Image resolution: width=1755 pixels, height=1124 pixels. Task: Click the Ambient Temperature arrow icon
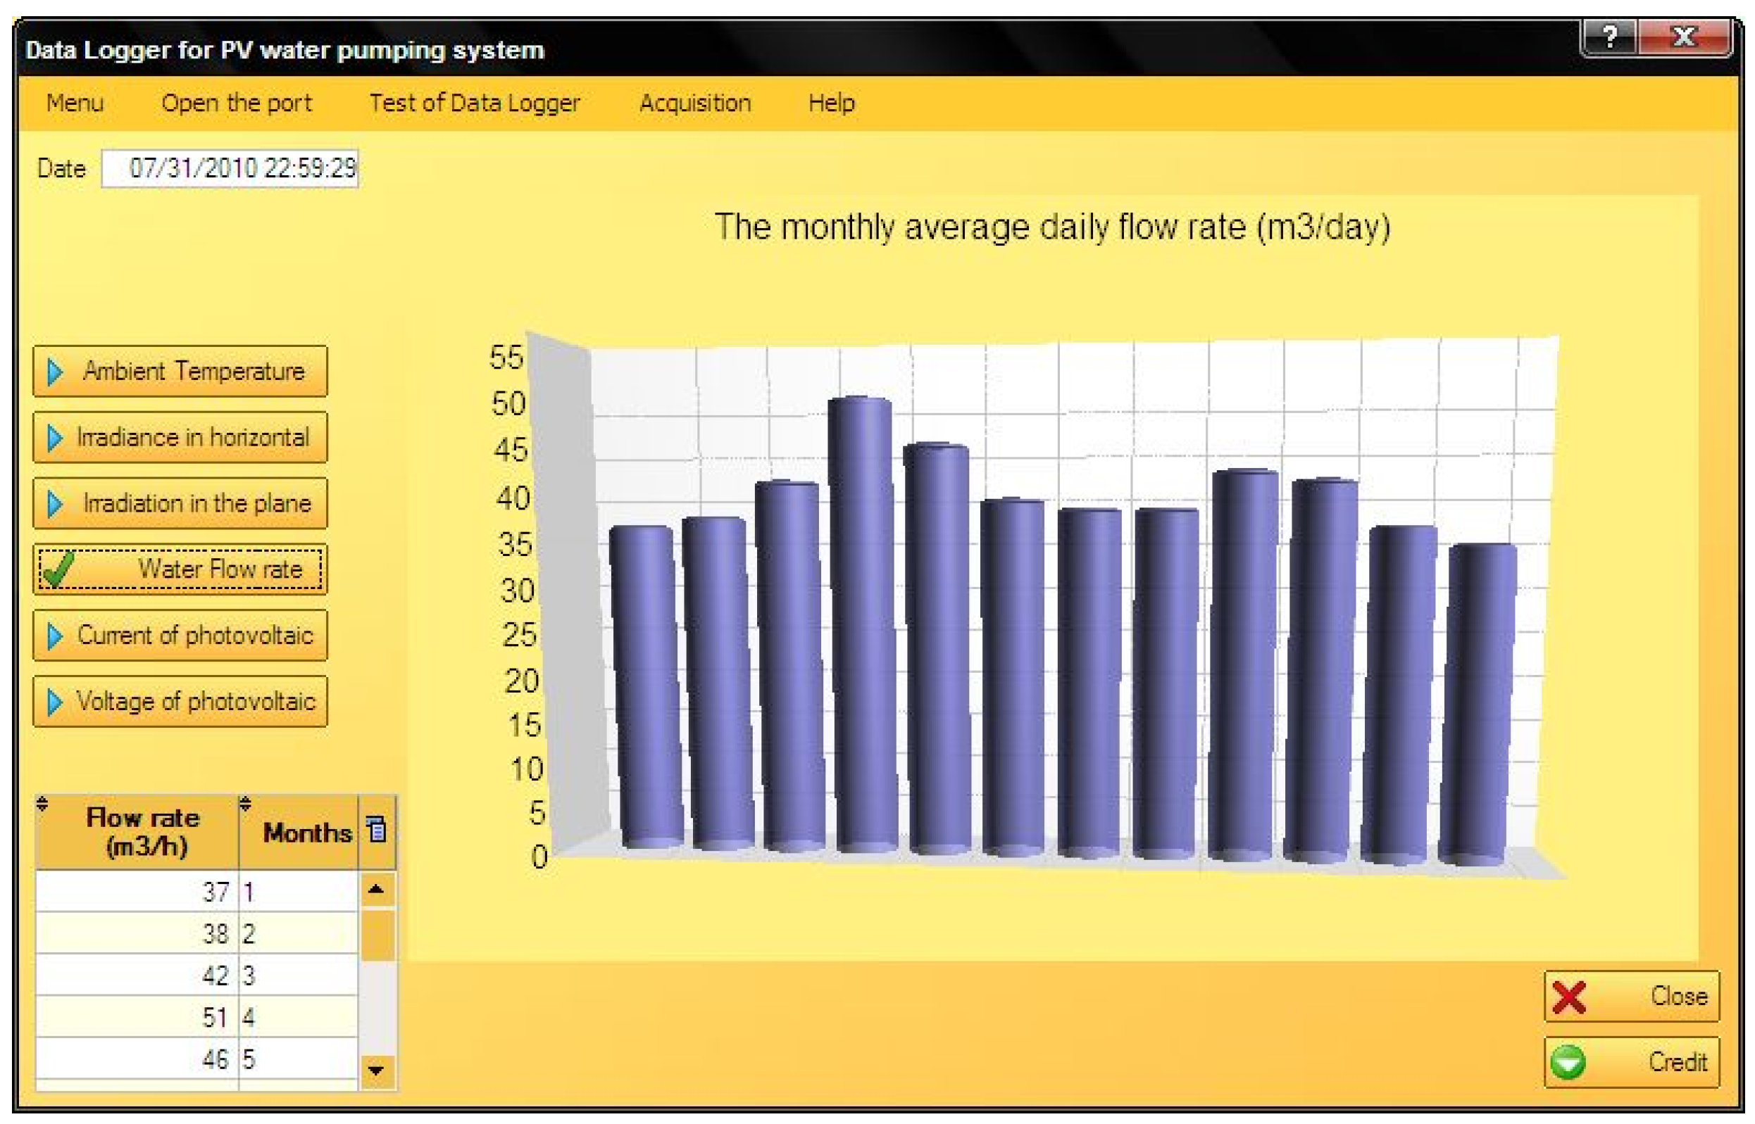(x=55, y=372)
